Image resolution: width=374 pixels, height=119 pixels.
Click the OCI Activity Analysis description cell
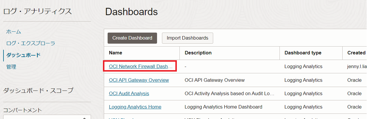tap(229, 93)
